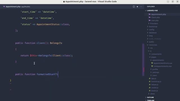Click JS icon beside bootstrap.js
180x101 pixels.
tap(150, 81)
